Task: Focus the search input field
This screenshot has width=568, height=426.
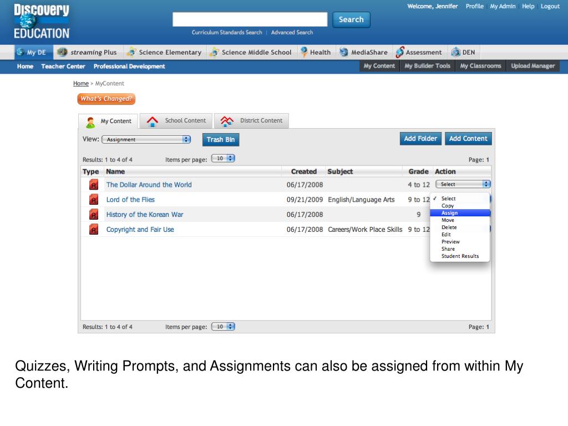Action: pyautogui.click(x=250, y=19)
